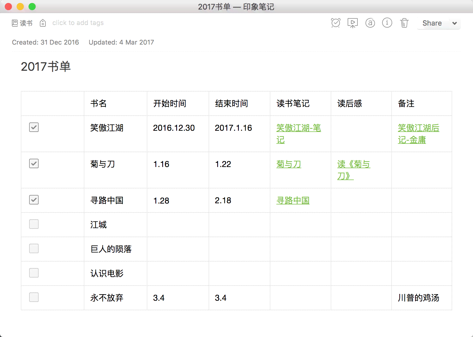This screenshot has width=473, height=337.
Task: Click the book name 寻路中国 cell
Action: [116, 200]
